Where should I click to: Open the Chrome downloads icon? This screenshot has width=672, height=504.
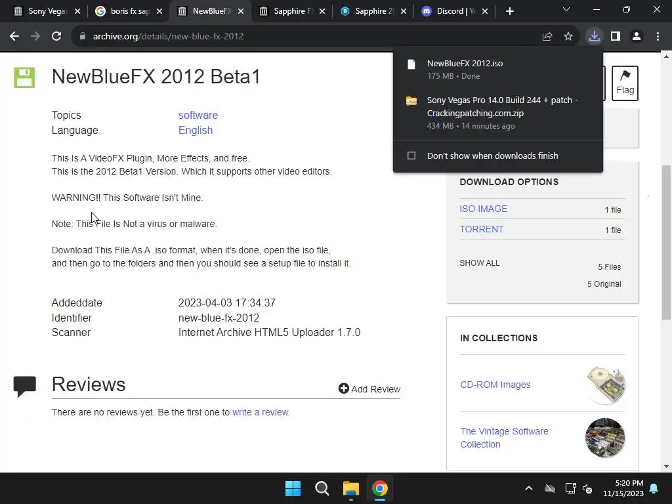pyautogui.click(x=595, y=37)
